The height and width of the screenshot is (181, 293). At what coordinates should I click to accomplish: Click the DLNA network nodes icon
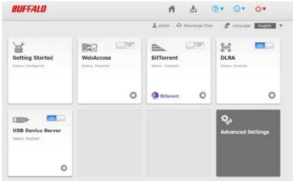[226, 47]
